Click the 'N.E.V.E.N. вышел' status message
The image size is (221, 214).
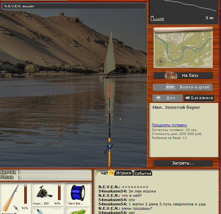[19, 6]
